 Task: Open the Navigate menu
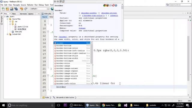[x=16, y=5]
